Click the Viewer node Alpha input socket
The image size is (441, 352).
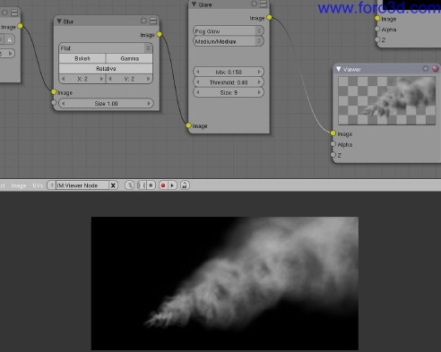point(333,144)
